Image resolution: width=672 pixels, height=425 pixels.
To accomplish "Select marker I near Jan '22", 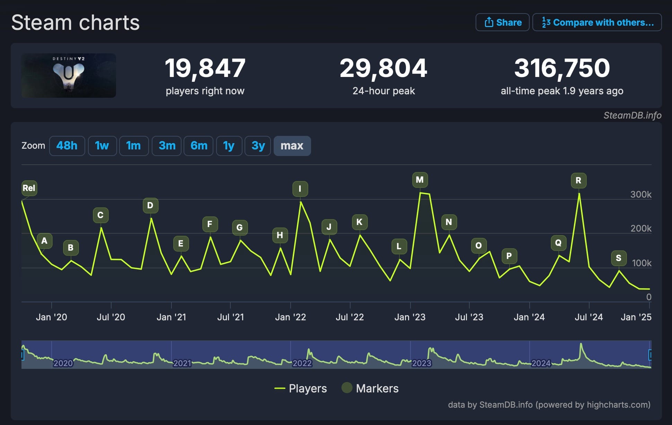I will point(300,189).
